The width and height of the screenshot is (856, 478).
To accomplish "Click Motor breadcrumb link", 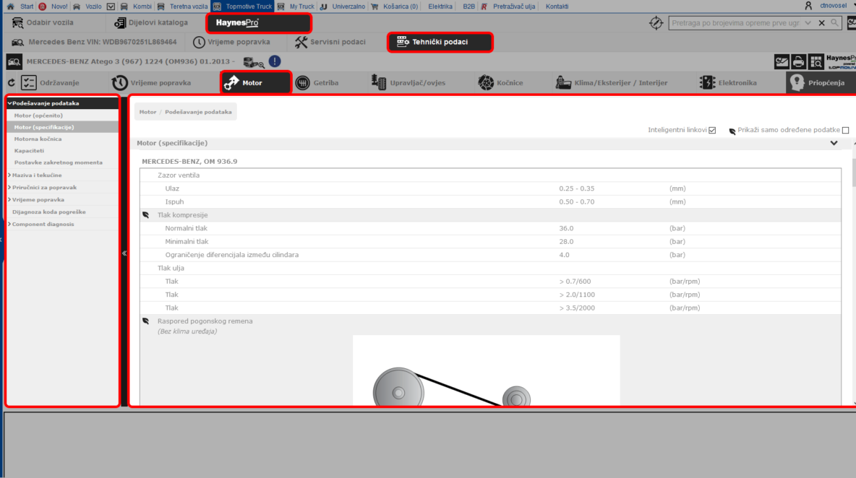I will click(147, 112).
